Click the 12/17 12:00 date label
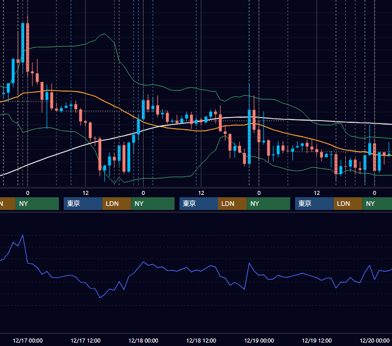Viewport: 392px width, 346px height. tap(85, 340)
